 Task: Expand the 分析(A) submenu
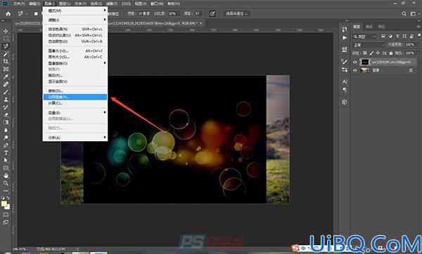point(75,138)
